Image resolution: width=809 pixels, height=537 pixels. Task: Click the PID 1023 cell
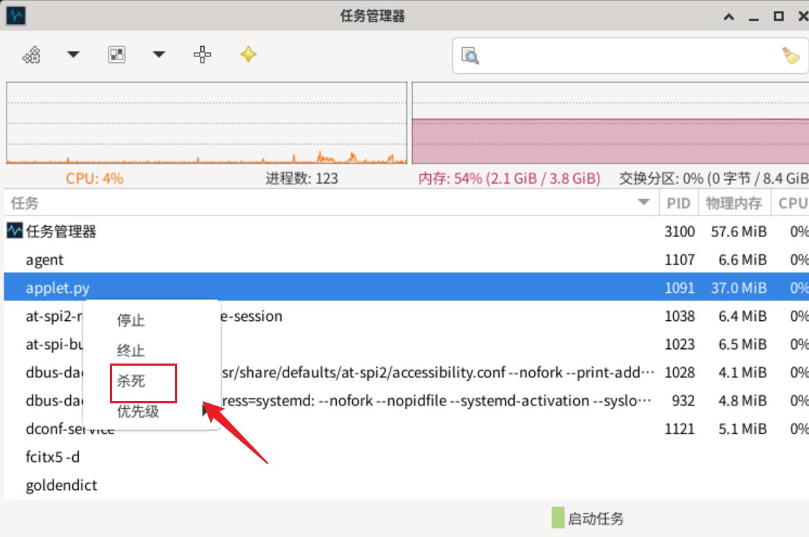680,344
